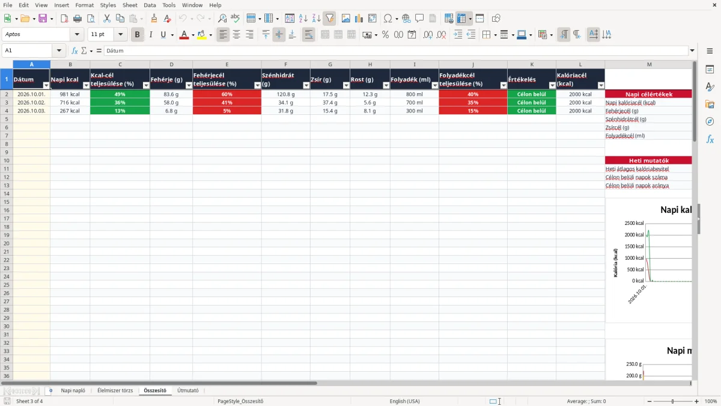Toggle Italic formatting

point(150,35)
